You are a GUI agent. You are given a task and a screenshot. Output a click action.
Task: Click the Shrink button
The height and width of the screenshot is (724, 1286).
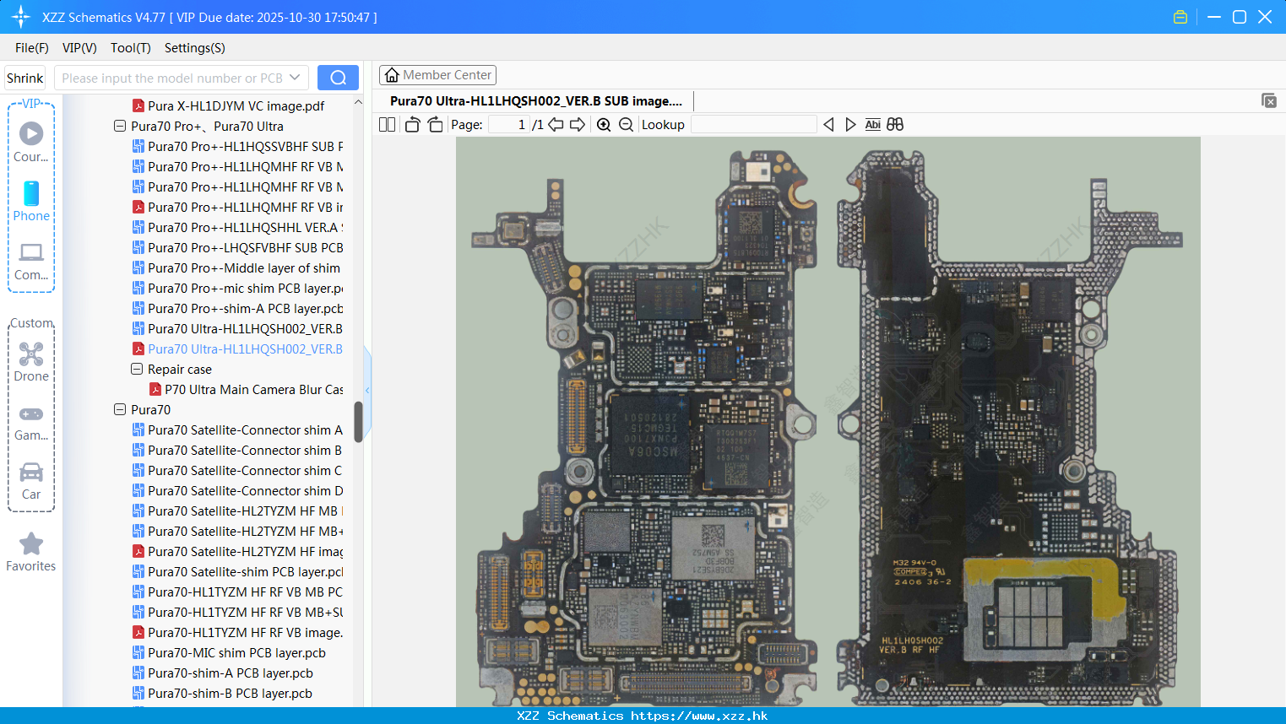coord(24,78)
